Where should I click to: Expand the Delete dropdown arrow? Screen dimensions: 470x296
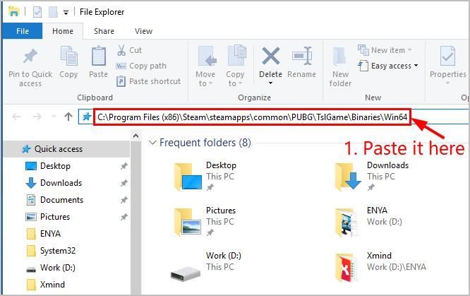(270, 83)
